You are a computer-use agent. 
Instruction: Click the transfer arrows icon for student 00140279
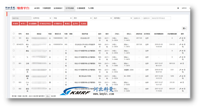point(183,44)
